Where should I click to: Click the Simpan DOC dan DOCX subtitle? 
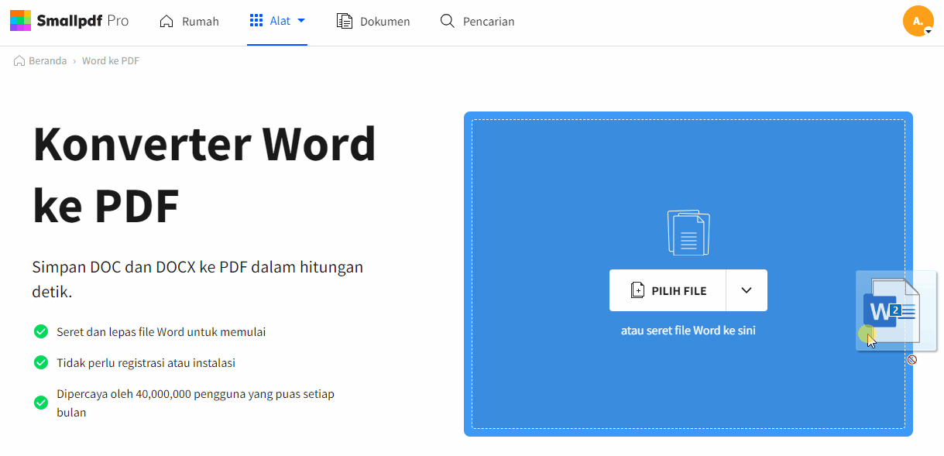(197, 279)
